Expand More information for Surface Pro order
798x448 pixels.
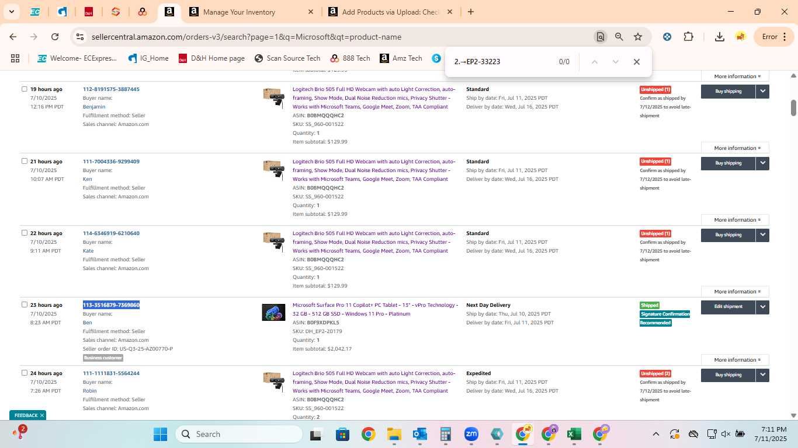735,360
